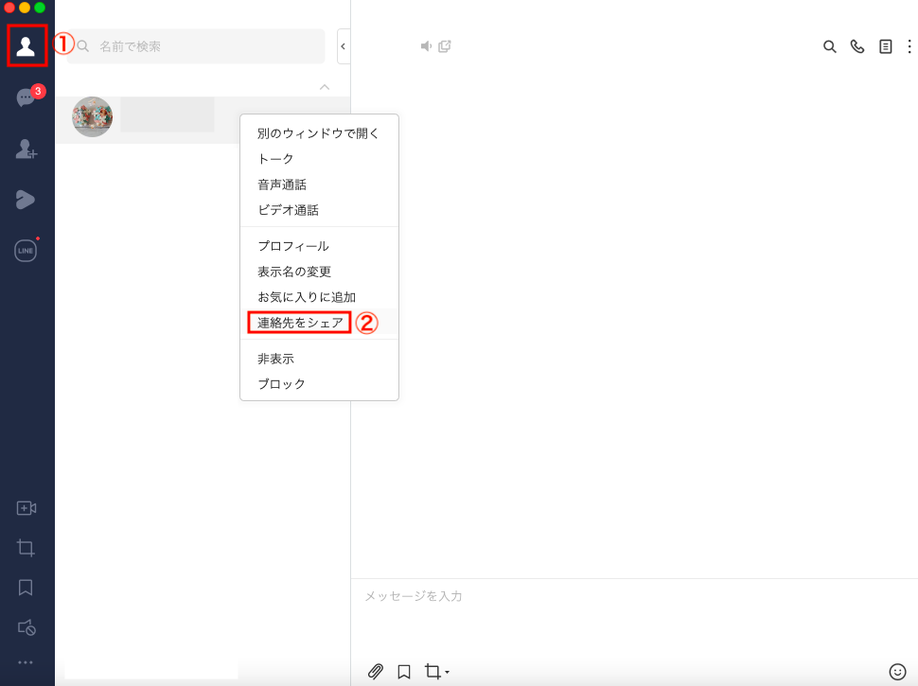Open LINE VOOM from the sidebar
This screenshot has width=918, height=686.
click(x=26, y=199)
